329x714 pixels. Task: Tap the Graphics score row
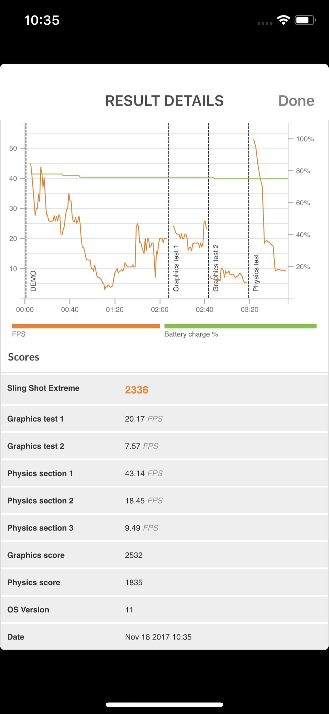click(164, 555)
